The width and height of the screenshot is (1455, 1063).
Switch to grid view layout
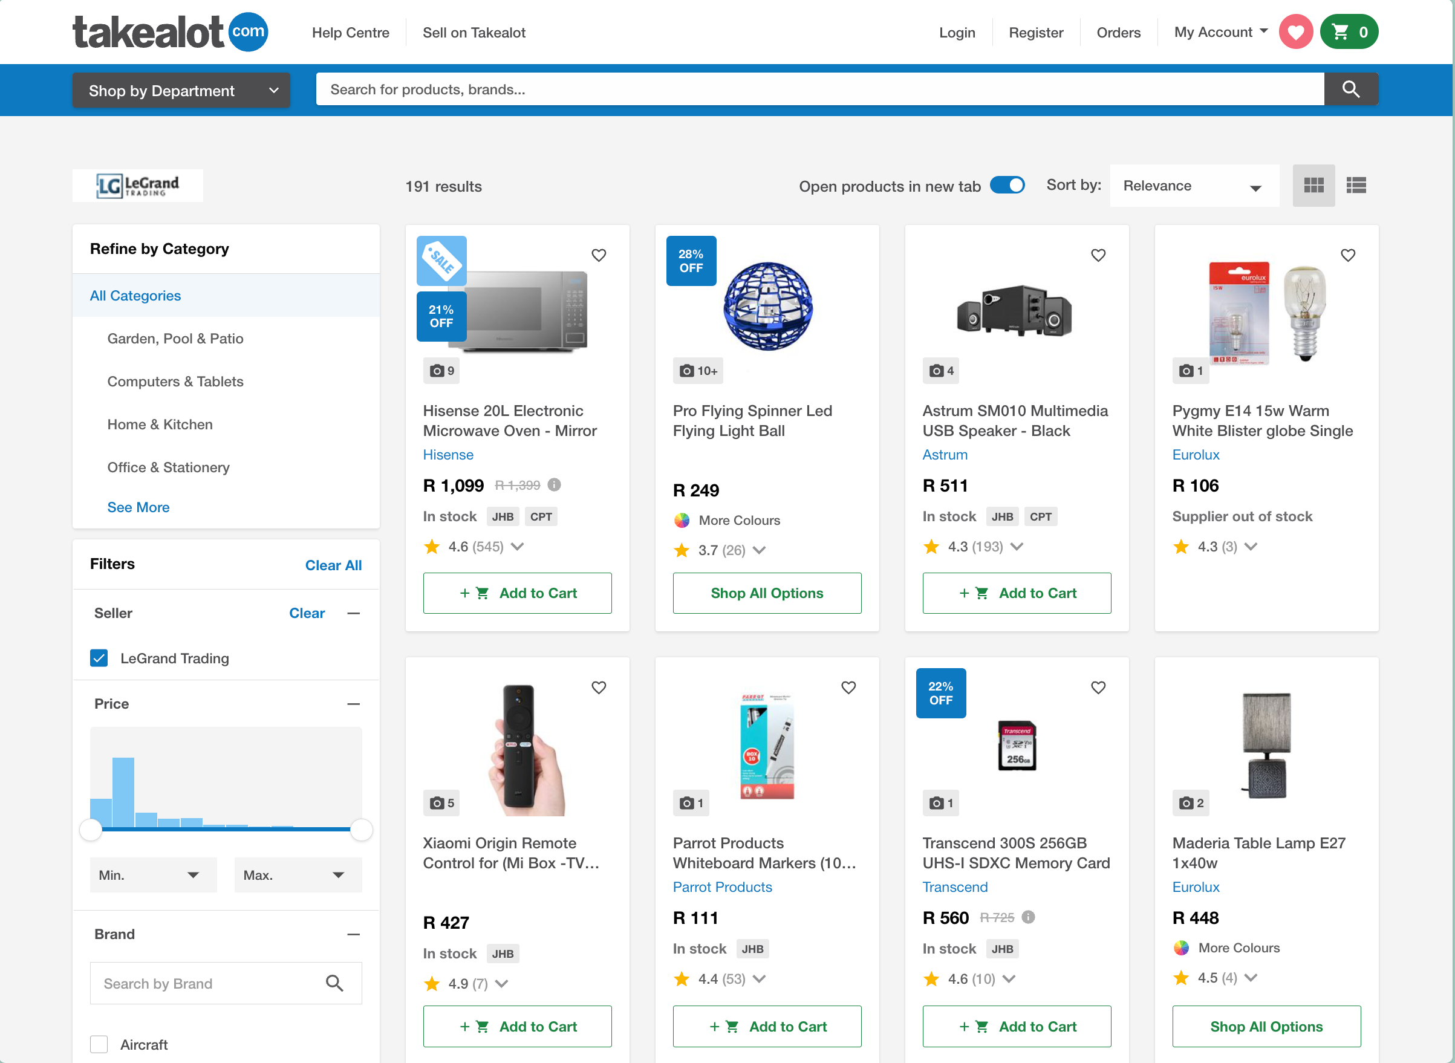[1313, 186]
